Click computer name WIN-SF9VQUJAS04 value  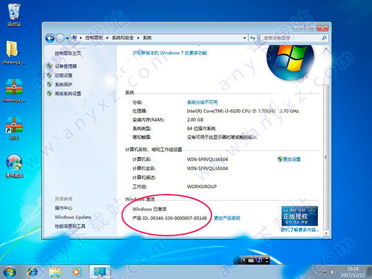point(207,159)
